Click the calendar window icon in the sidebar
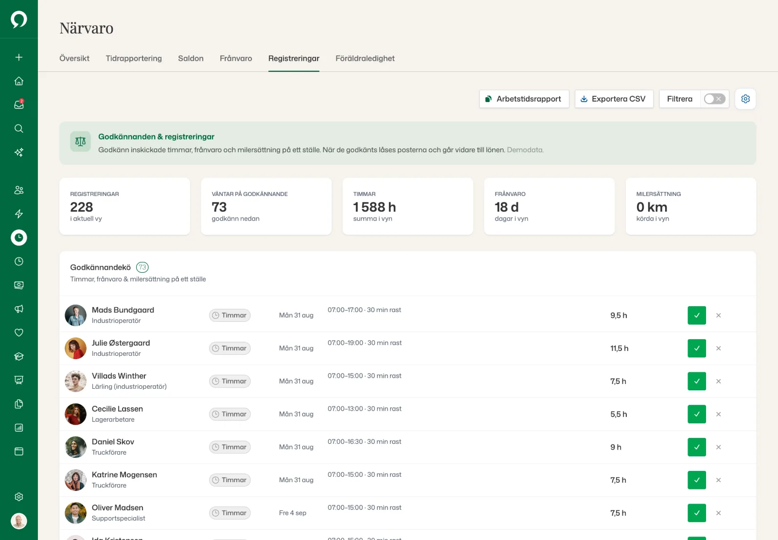Viewport: 778px width, 540px height. coord(19,452)
